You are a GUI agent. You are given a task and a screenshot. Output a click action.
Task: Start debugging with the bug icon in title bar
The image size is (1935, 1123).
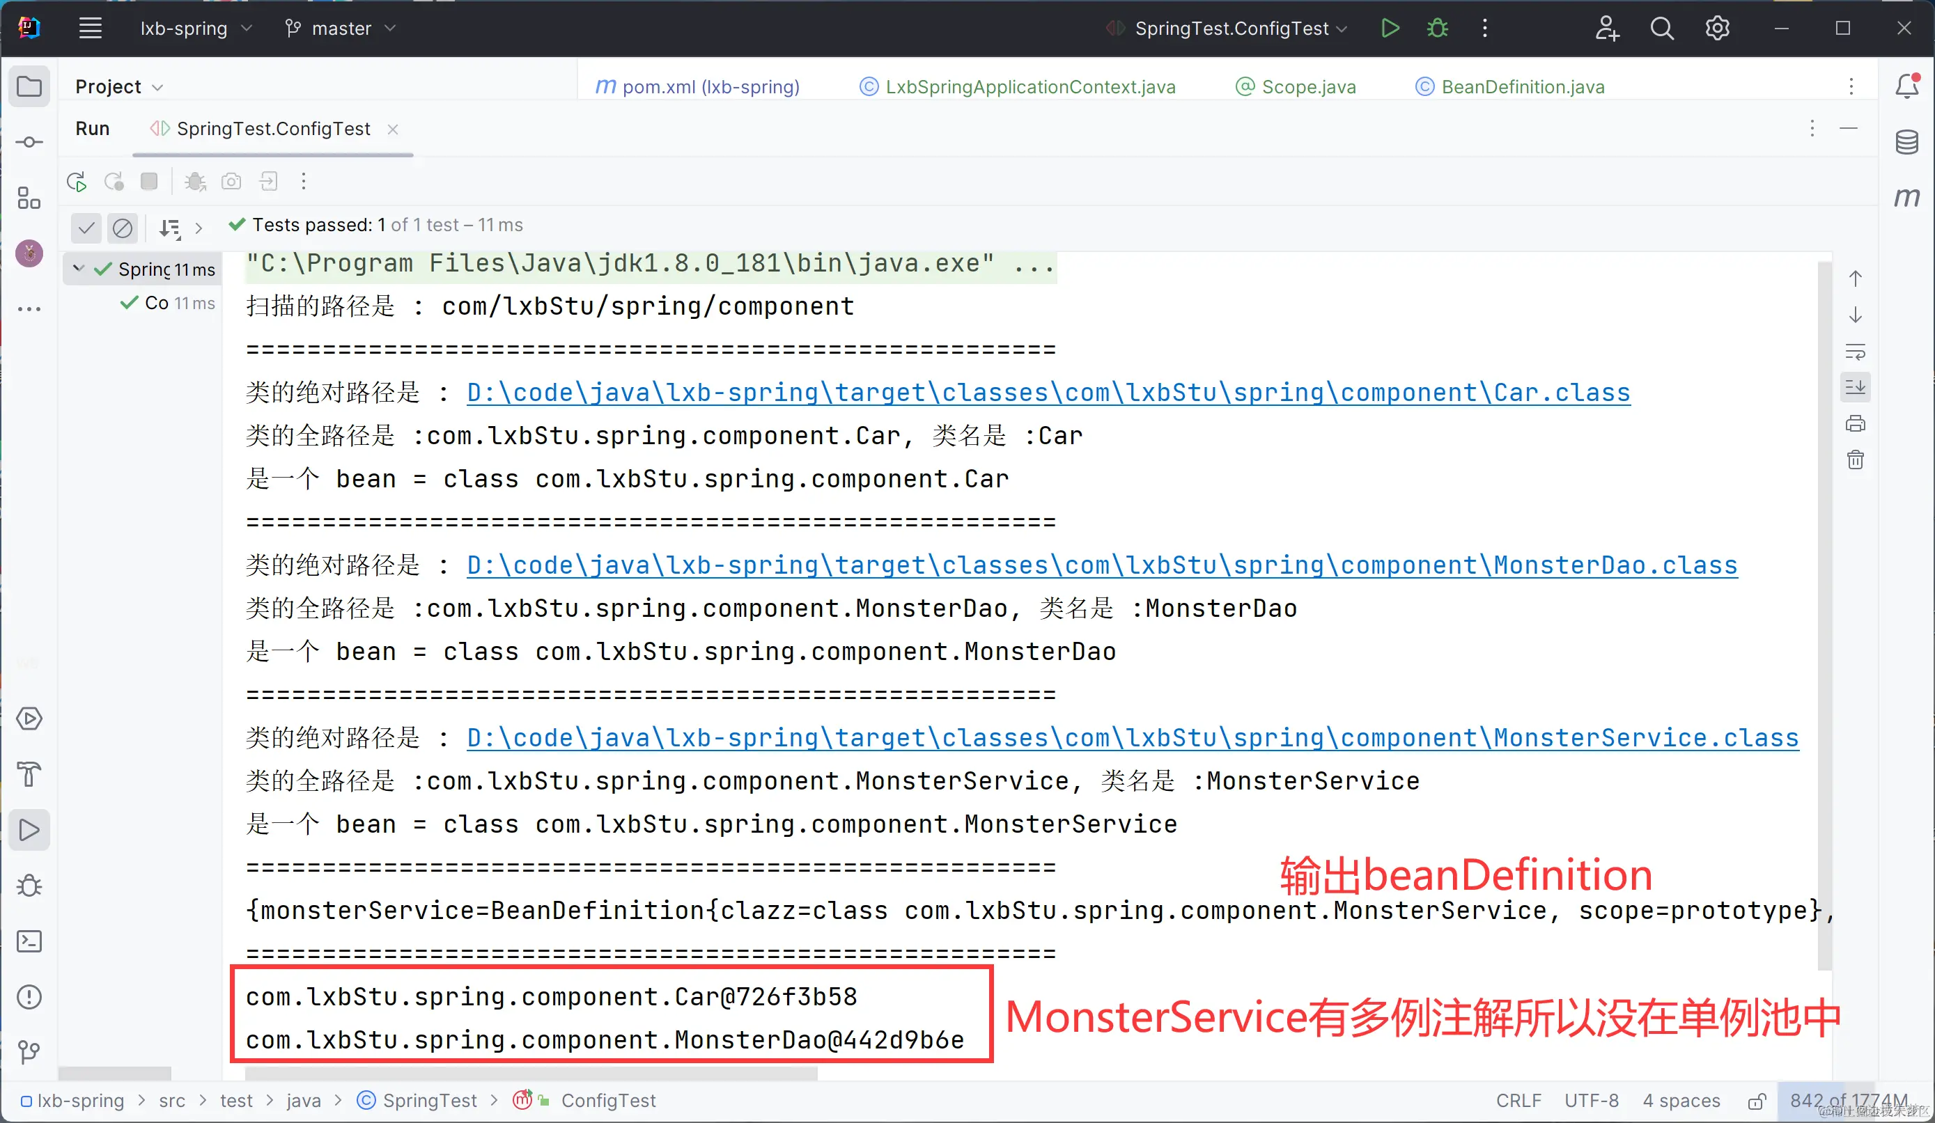click(1438, 29)
